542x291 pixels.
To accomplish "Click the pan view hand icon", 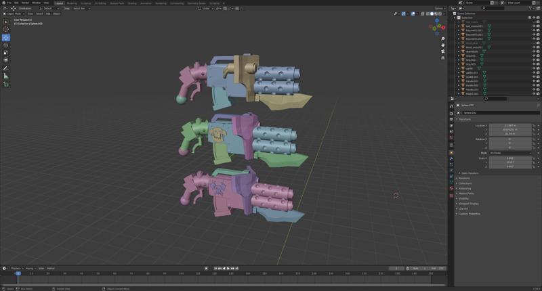I will 443,45.
